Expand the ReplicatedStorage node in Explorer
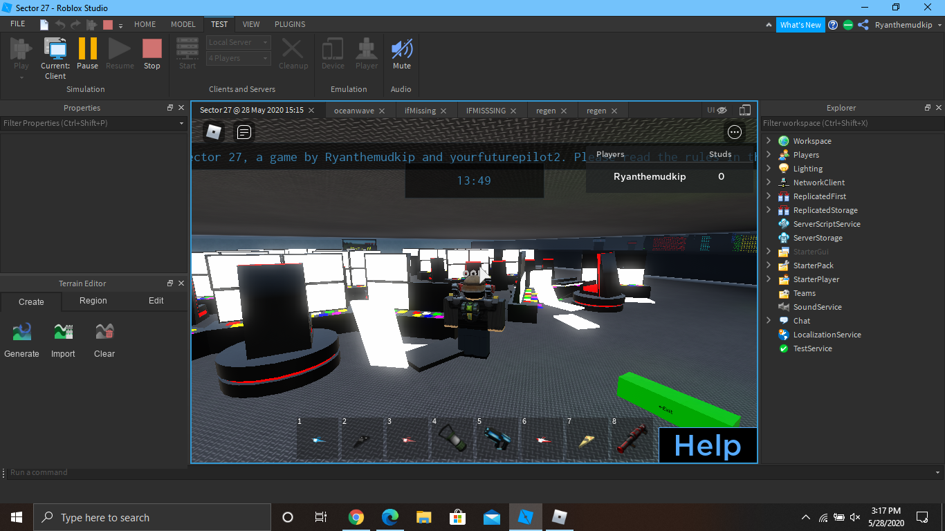The height and width of the screenshot is (531, 945). [x=769, y=210]
